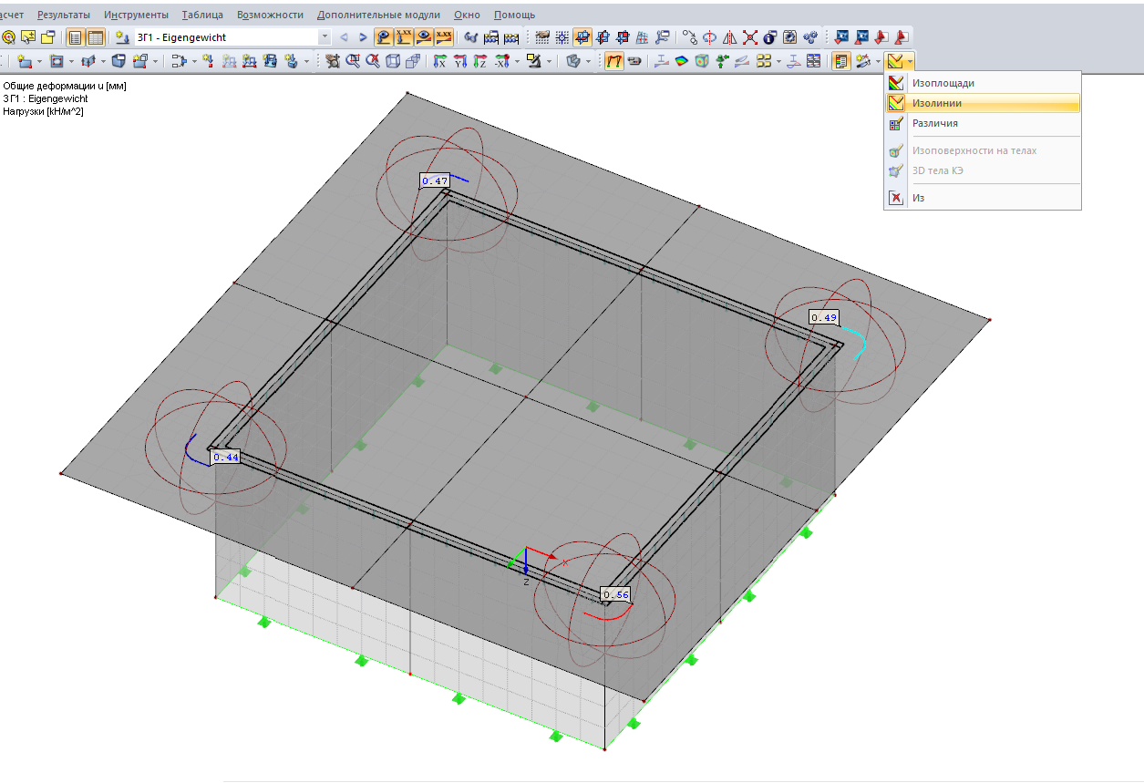The width and height of the screenshot is (1144, 783).
Task: Expand the surface tool dropdown arrow
Action: (x=103, y=61)
